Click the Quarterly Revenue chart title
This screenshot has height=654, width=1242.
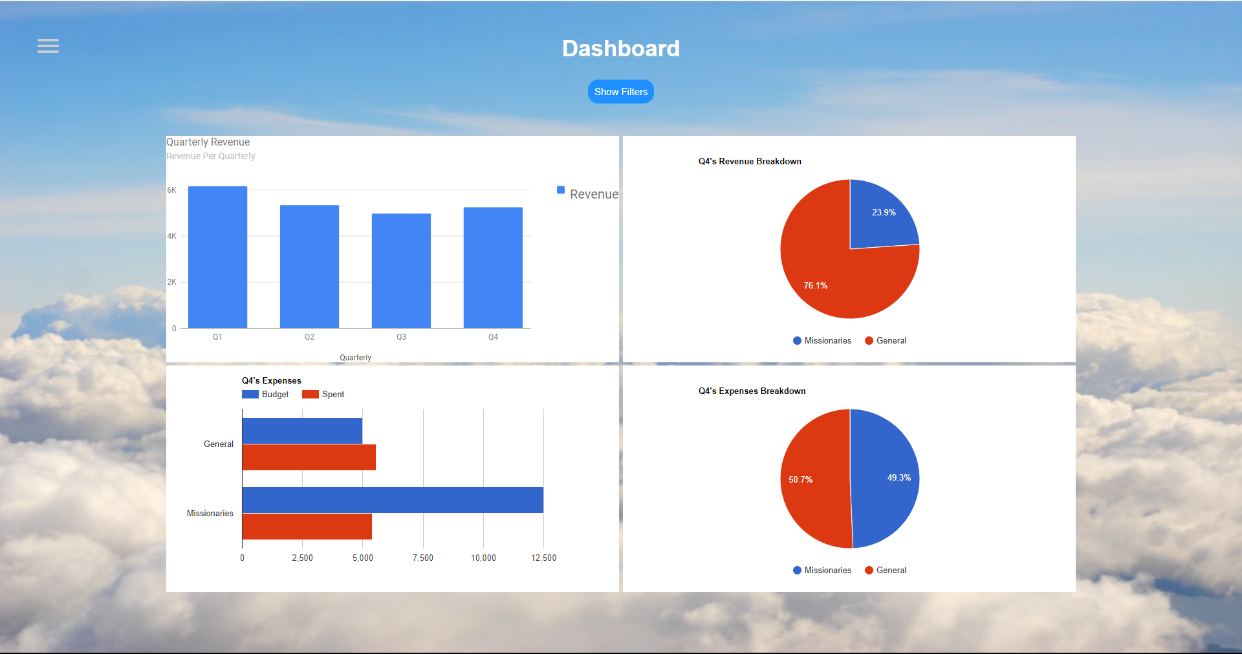208,142
